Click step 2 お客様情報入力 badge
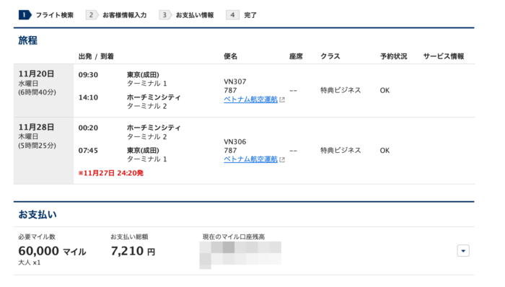 coord(92,15)
